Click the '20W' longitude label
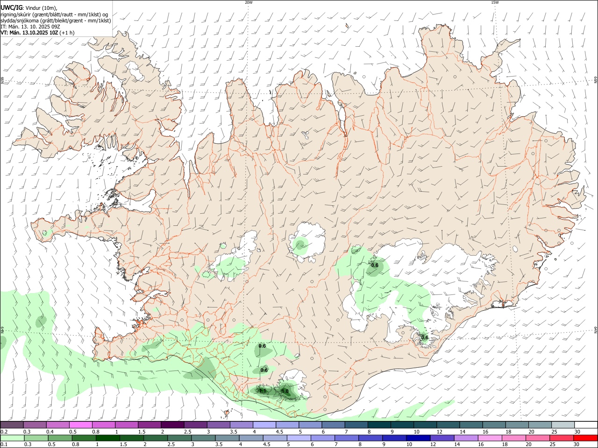This screenshot has width=598, height=448. tap(249, 2)
